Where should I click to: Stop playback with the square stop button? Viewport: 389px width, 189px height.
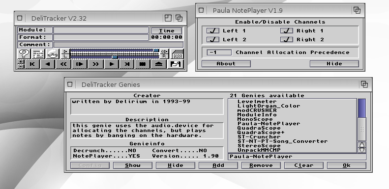pyautogui.click(x=142, y=64)
